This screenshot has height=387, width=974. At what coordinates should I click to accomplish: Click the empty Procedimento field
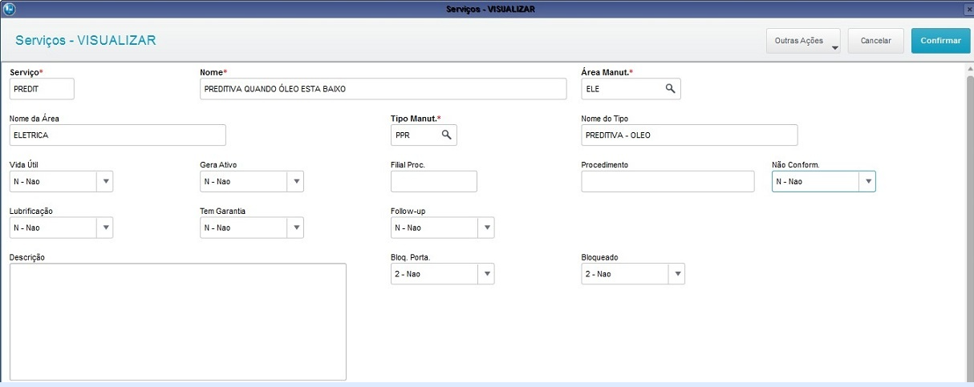click(668, 182)
